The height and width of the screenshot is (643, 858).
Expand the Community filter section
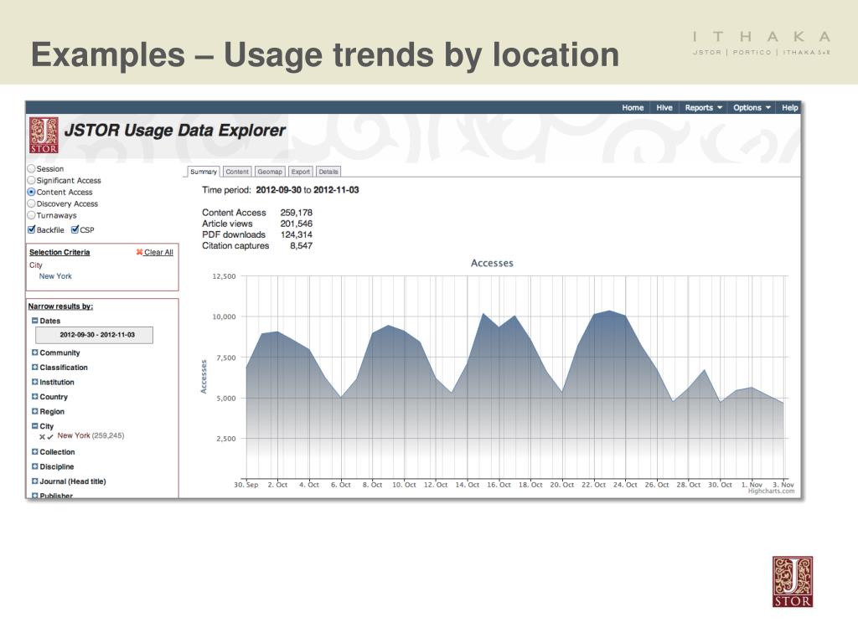35,352
